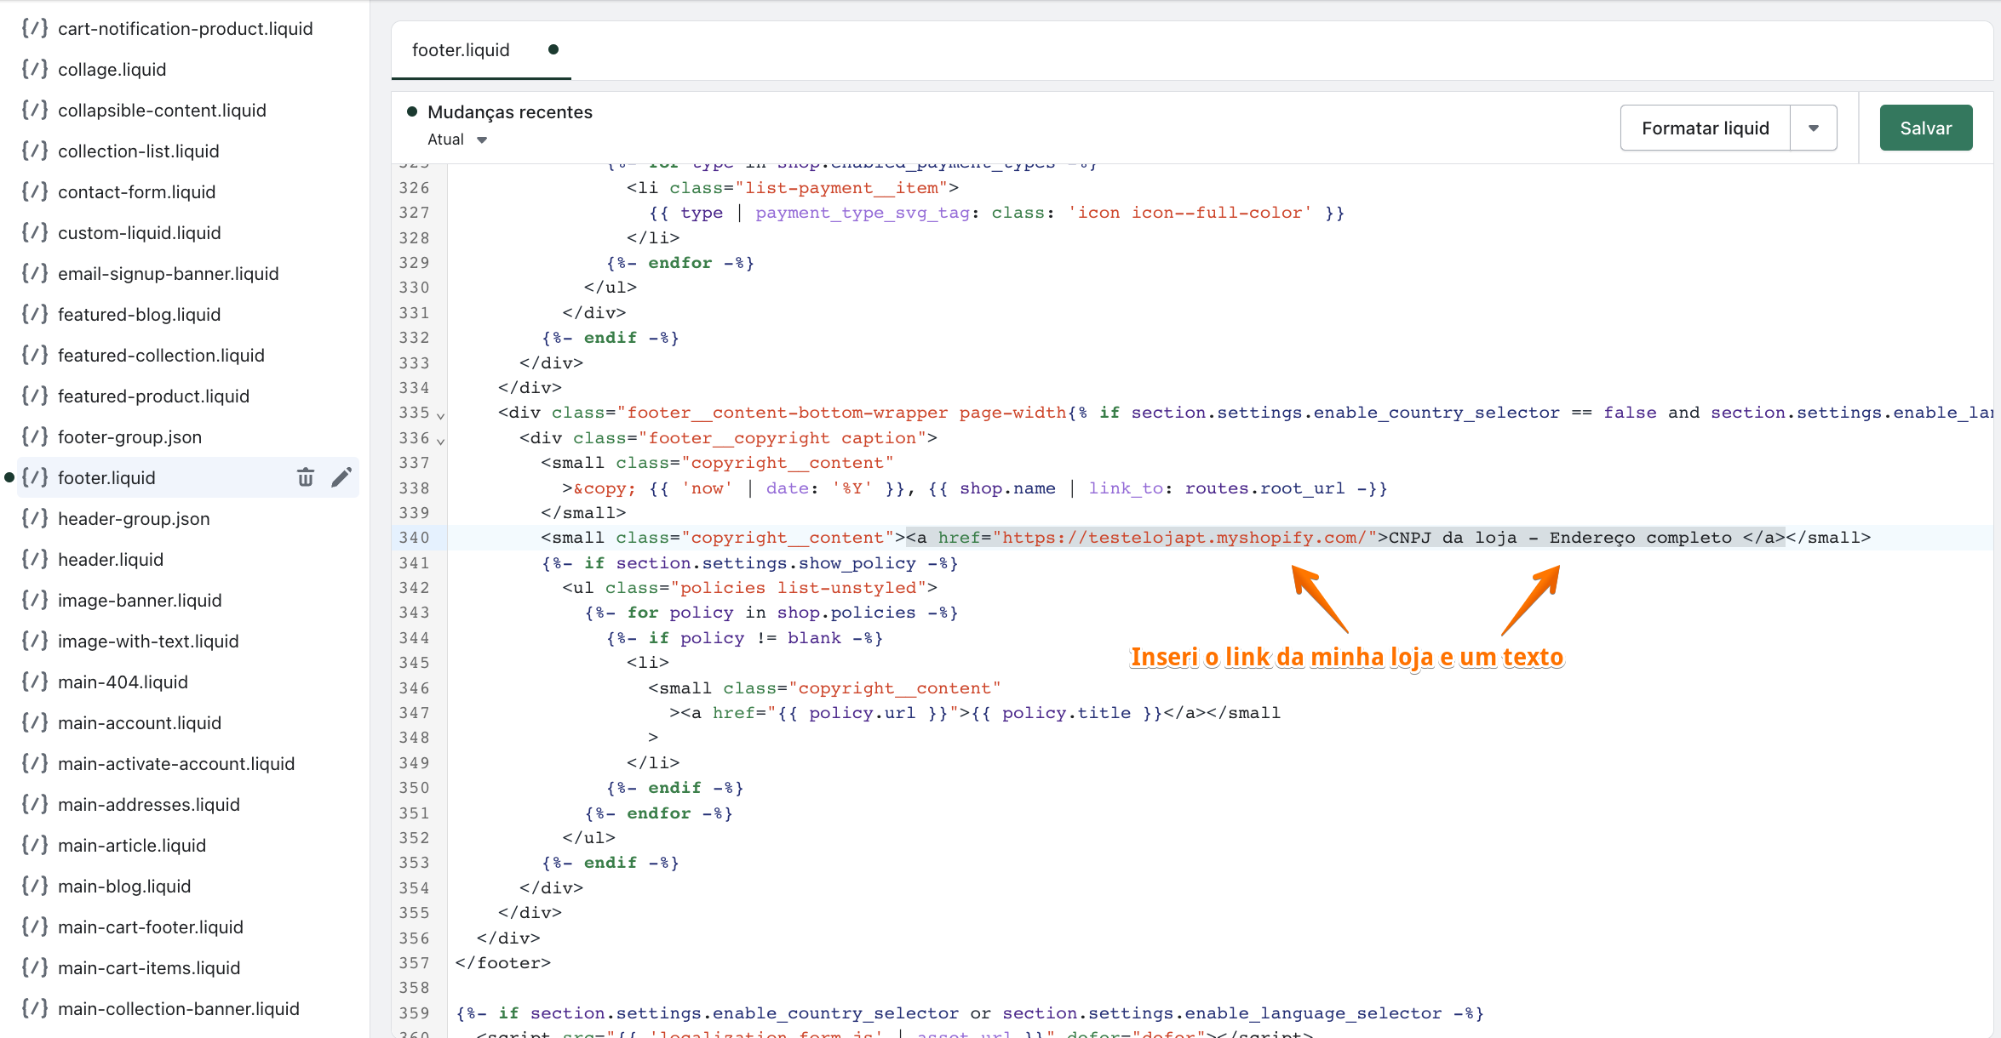Click the liquid file icon beside collapsible-content.liquid
The width and height of the screenshot is (2001, 1038).
click(35, 110)
